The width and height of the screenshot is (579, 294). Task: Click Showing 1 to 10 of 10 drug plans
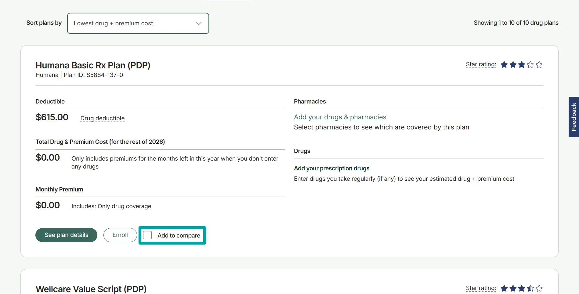(x=516, y=23)
